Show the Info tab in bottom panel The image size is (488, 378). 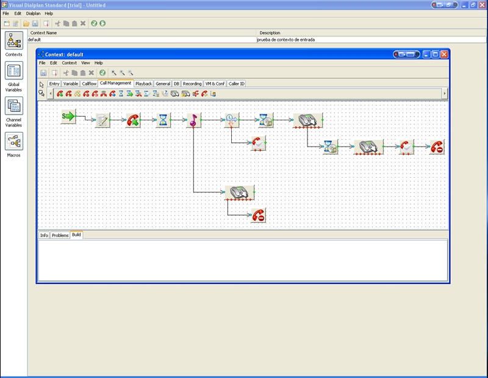coord(44,235)
